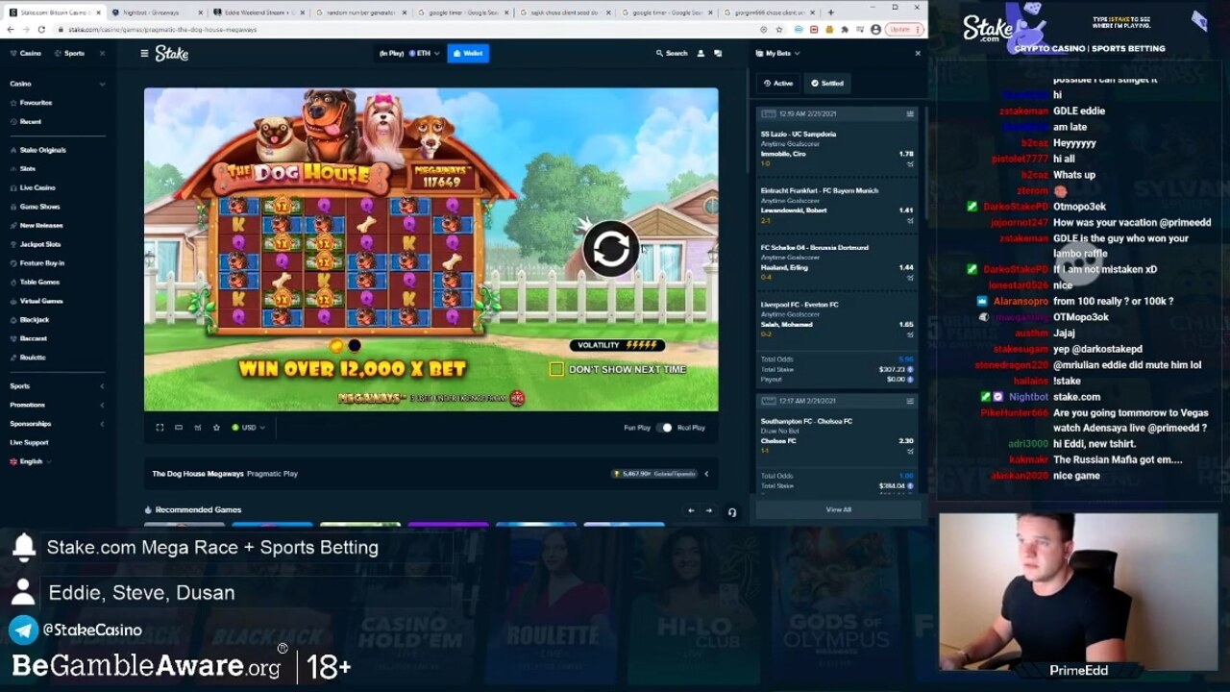This screenshot has width=1230, height=692.
Task: Open live stats icon below game
Action: click(x=197, y=428)
